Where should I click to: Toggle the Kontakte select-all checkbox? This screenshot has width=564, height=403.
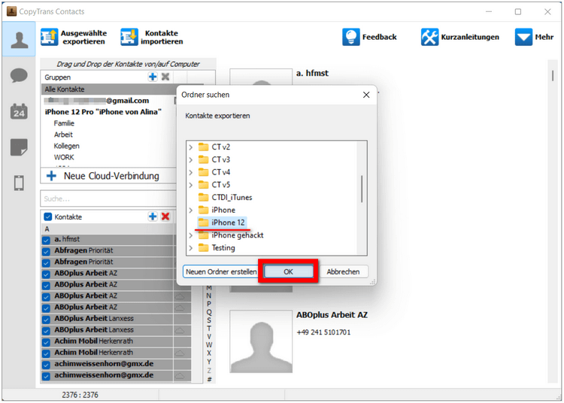pyautogui.click(x=48, y=217)
